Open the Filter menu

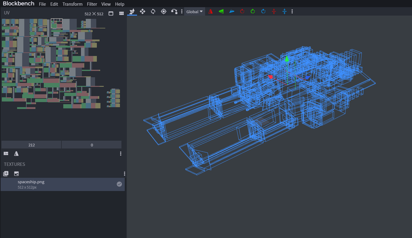(x=92, y=4)
